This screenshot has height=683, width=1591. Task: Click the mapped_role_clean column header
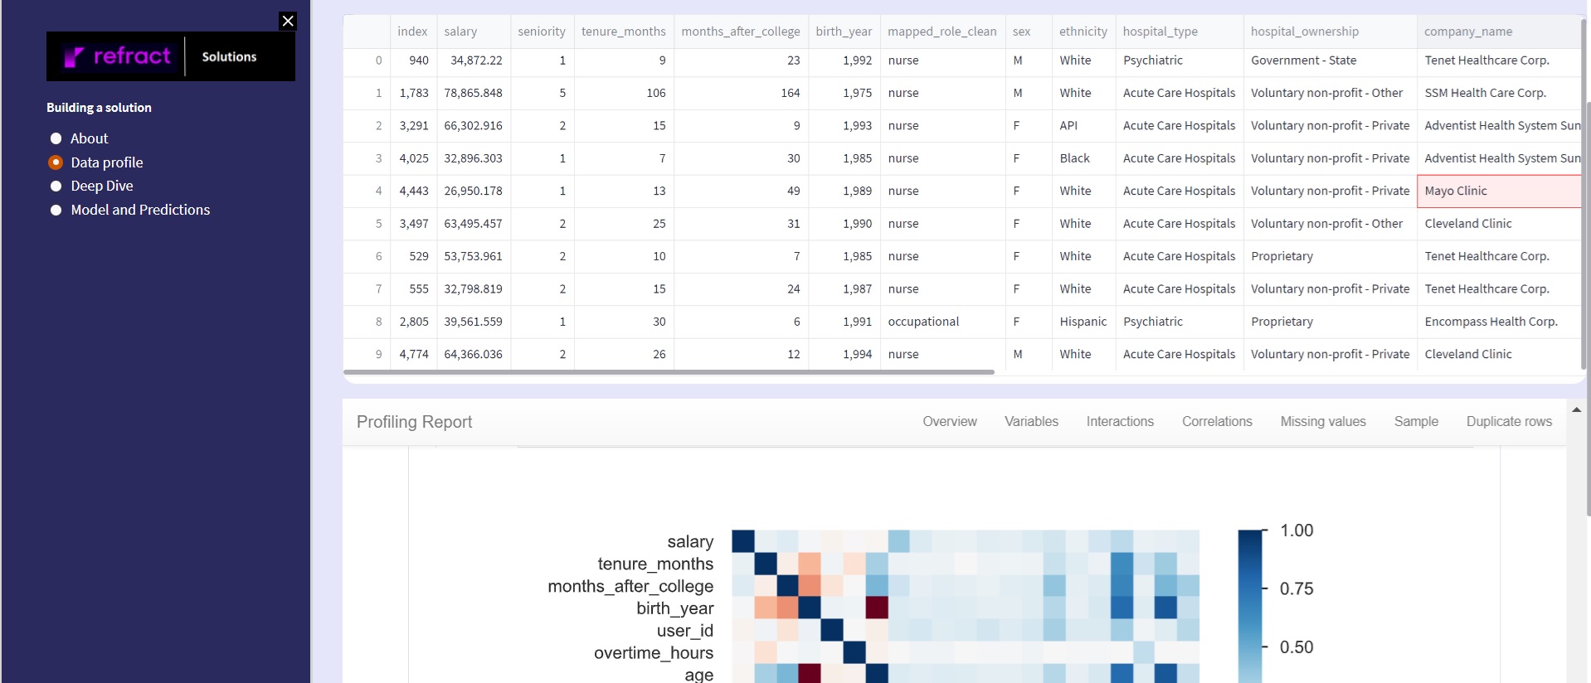coord(942,31)
